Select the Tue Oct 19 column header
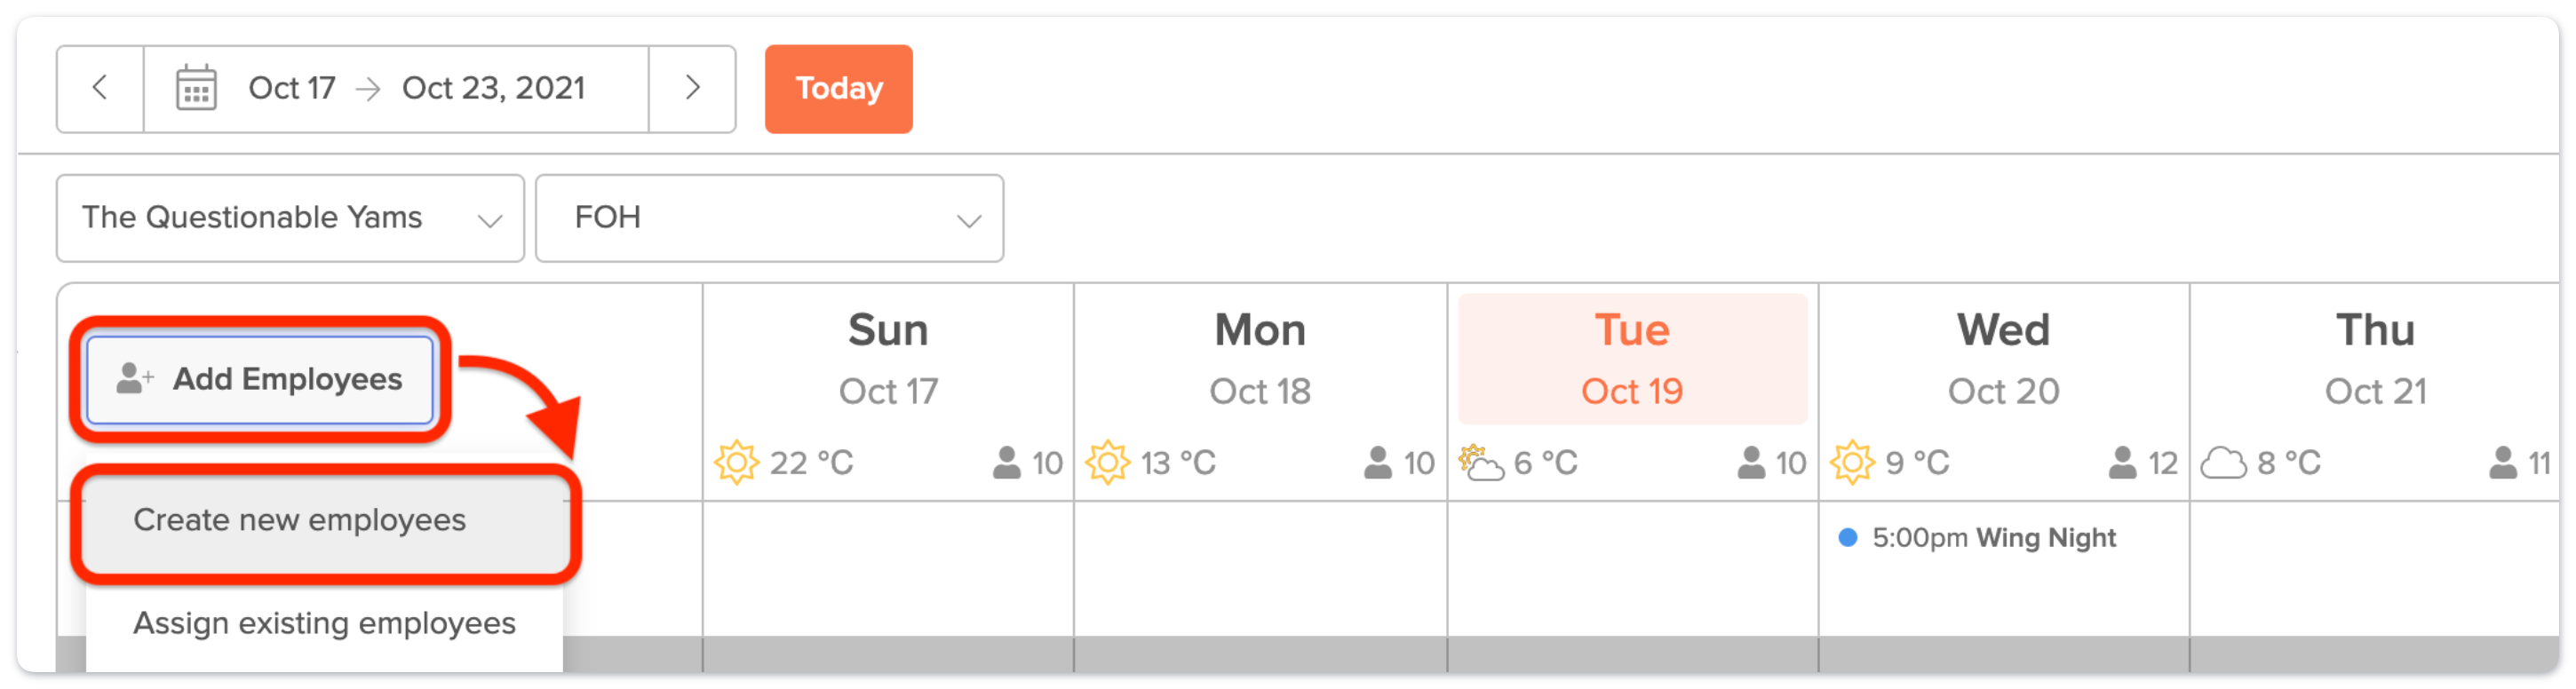Viewport: 2576px width, 689px height. pos(1631,359)
